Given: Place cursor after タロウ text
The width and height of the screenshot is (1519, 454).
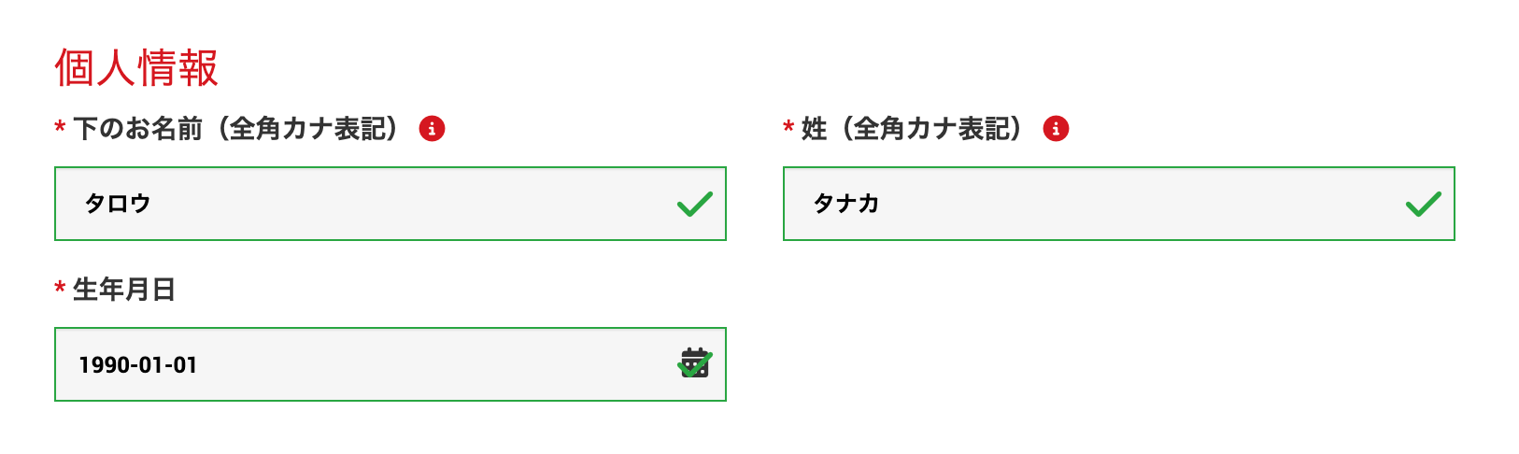Looking at the screenshot, I should (x=152, y=204).
